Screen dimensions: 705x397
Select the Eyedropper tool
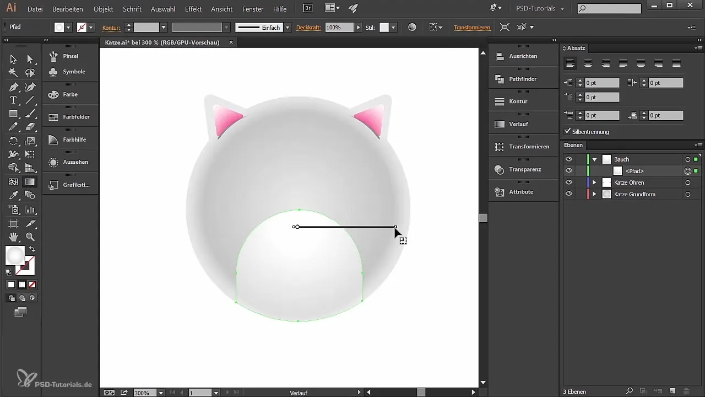click(x=13, y=196)
